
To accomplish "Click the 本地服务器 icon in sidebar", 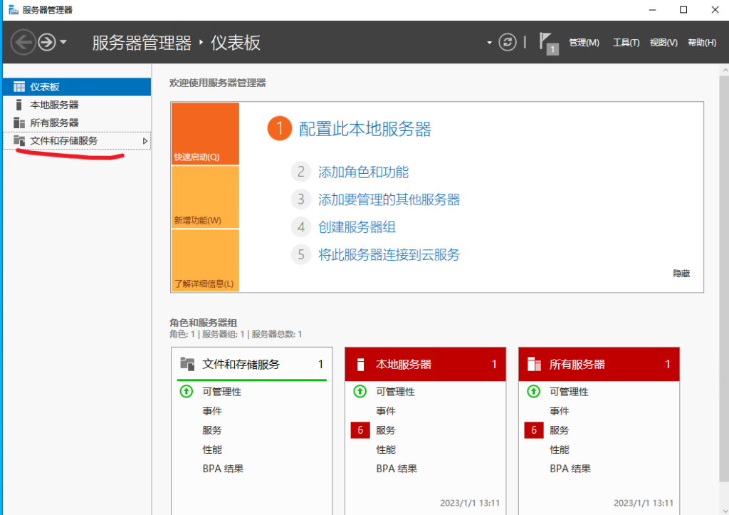I will (19, 105).
